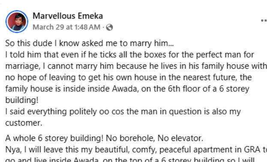This screenshot has height=162, width=267.
Task: Click the text "A whole 6 storey building!"
Action: coord(54,138)
